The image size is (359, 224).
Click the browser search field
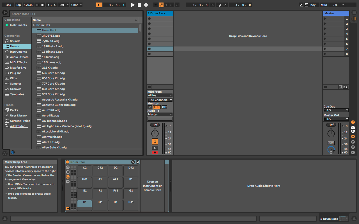(76, 14)
